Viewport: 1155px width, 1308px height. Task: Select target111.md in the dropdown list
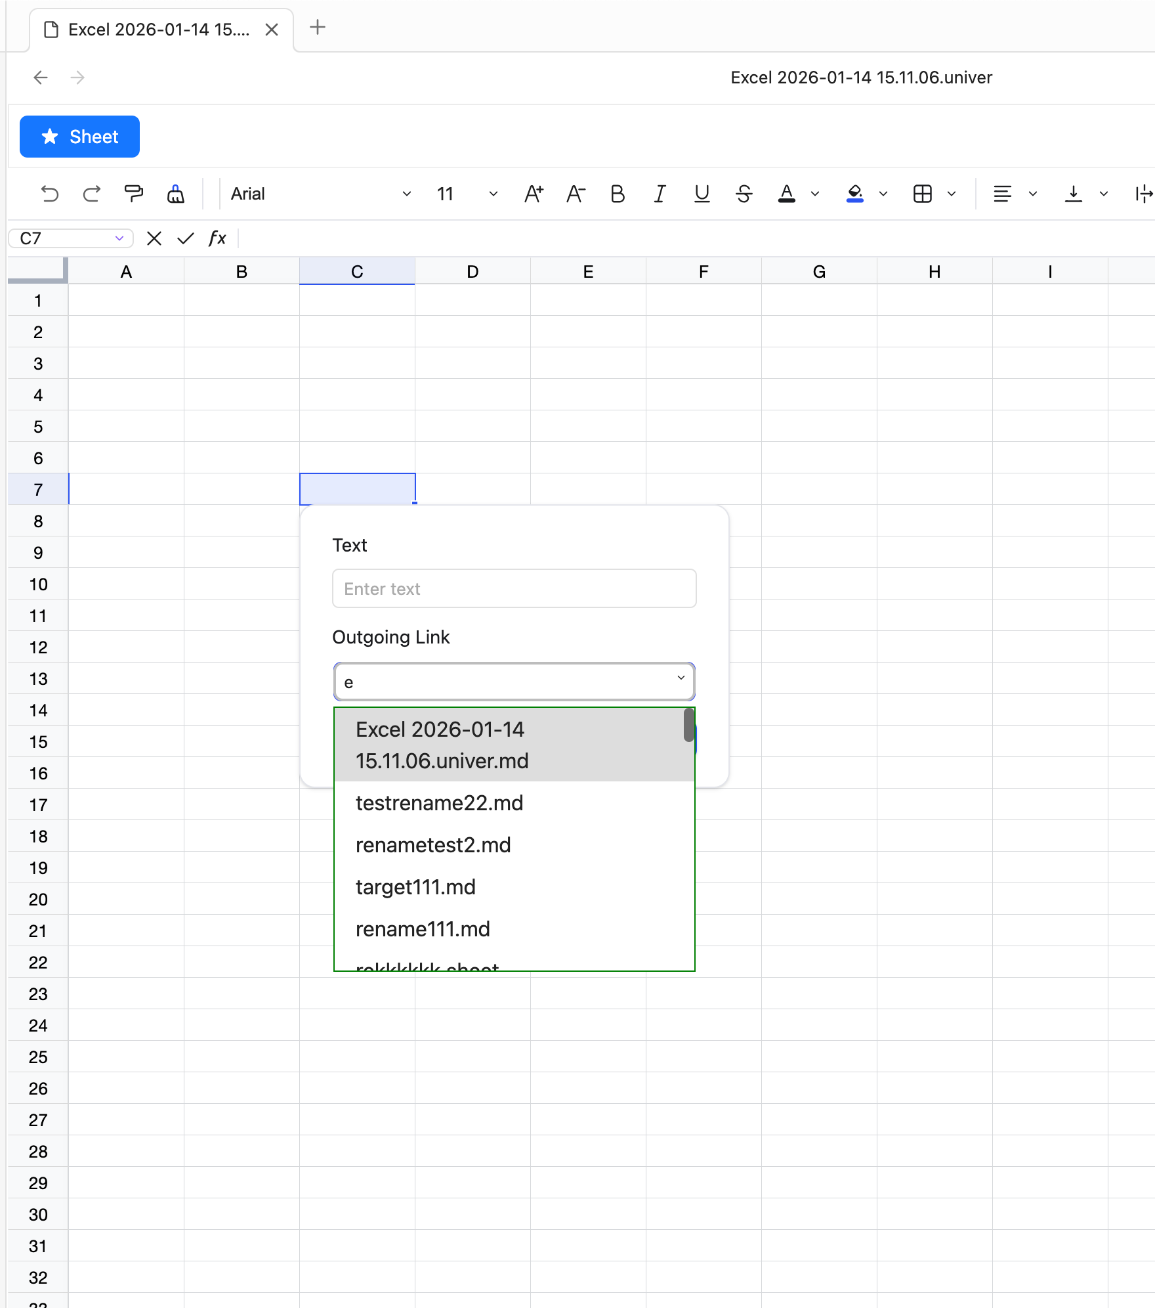[415, 887]
